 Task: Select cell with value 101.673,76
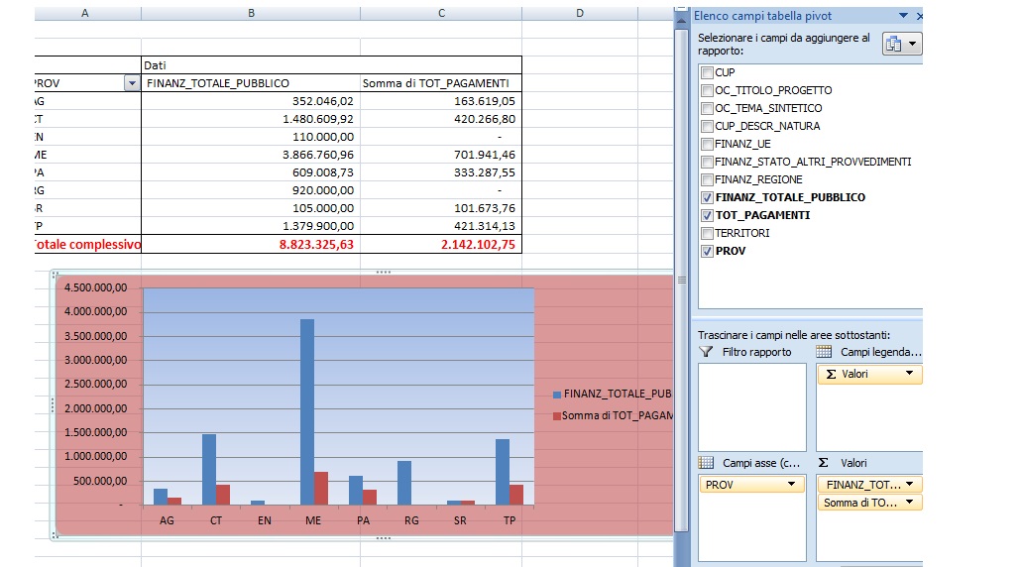(x=441, y=208)
